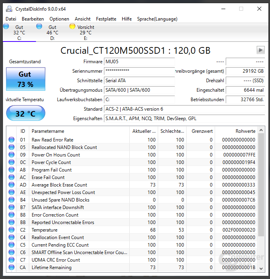Image resolution: width=270 pixels, height=279 pixels.
Task: Open the Bearbeiten menu
Action: (x=33, y=19)
